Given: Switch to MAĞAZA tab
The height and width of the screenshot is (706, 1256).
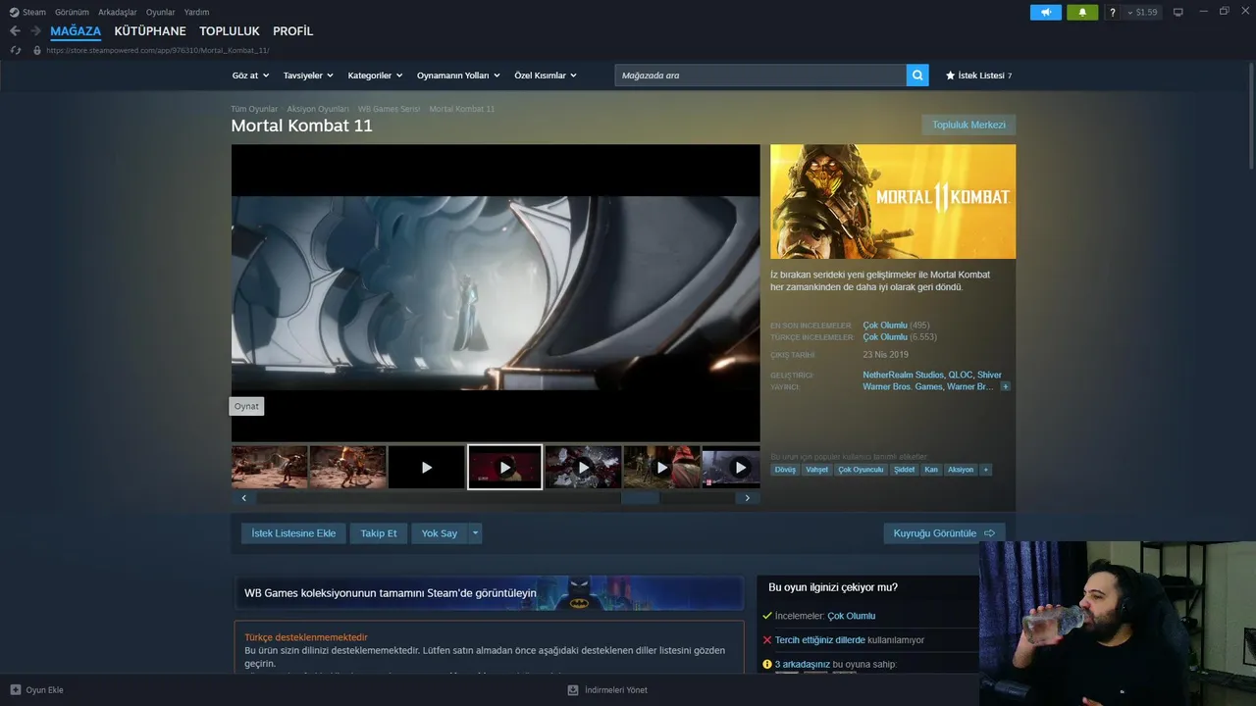Looking at the screenshot, I should 76,31.
